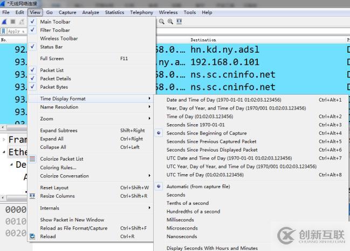Open the Wireless menu
This screenshot has width=350, height=251.
168,12
